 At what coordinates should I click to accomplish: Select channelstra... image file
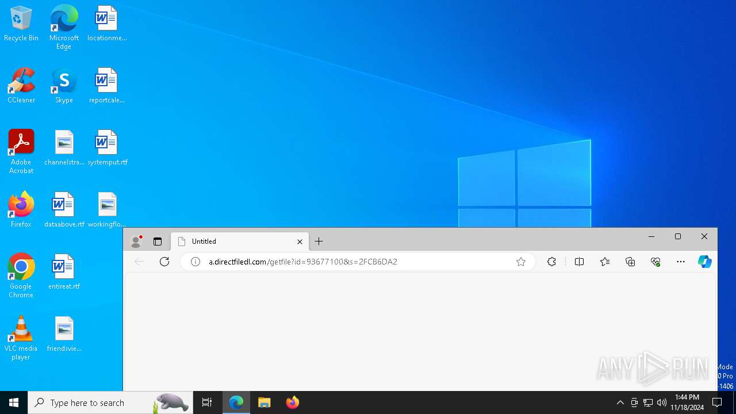coord(64,148)
